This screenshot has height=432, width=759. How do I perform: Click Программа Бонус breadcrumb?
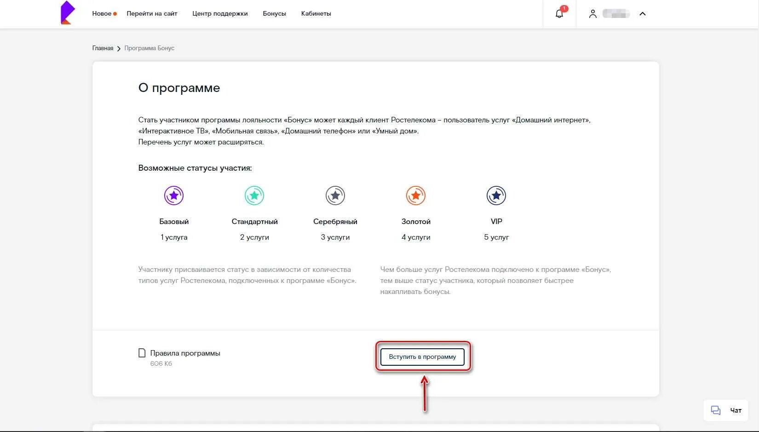(x=149, y=48)
